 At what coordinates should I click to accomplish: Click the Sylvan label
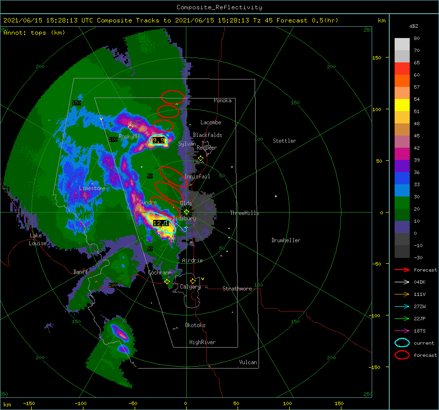pyautogui.click(x=187, y=144)
